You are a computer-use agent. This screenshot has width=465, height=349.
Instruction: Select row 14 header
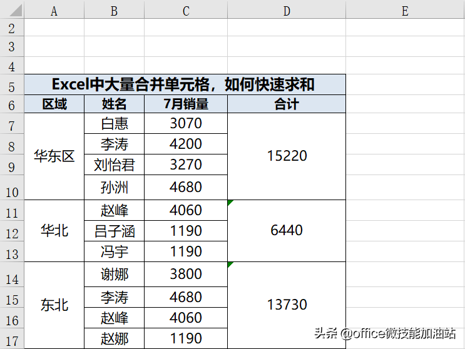point(12,275)
